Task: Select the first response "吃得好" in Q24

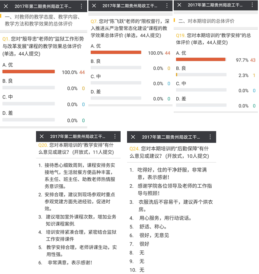Action: click(172, 173)
